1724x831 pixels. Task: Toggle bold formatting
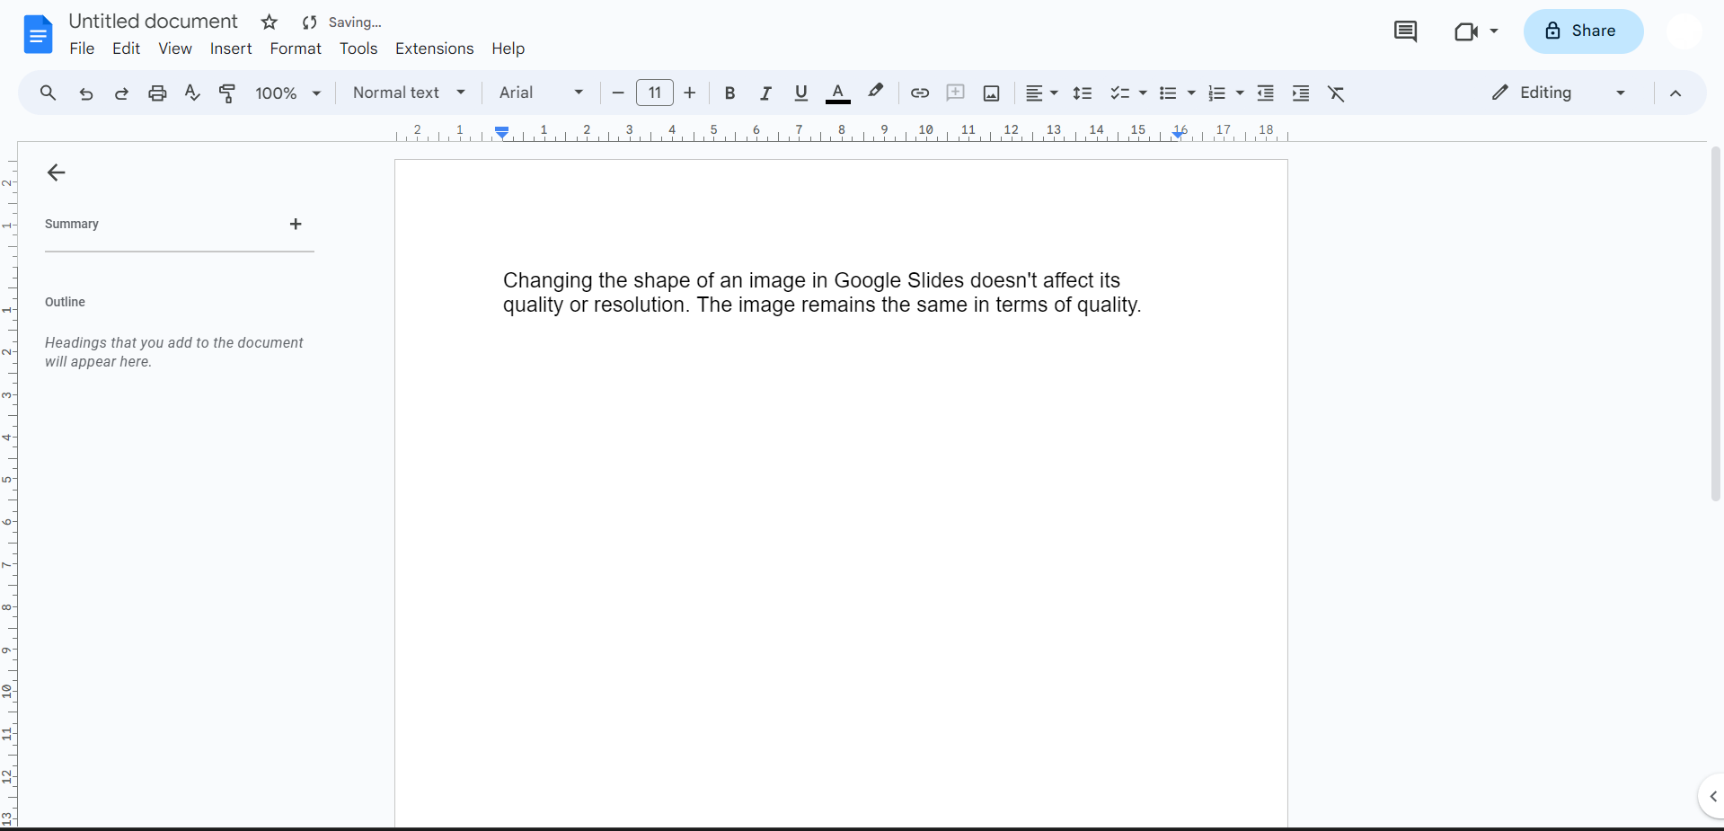[x=729, y=93]
